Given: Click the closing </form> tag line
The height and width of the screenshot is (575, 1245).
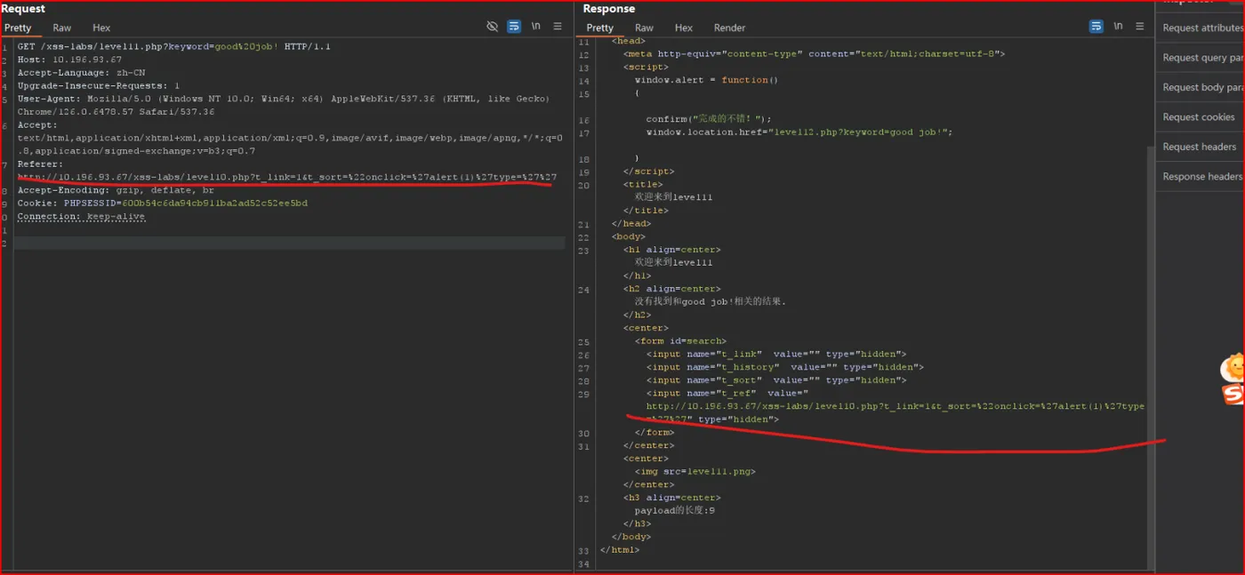Looking at the screenshot, I should coord(655,433).
